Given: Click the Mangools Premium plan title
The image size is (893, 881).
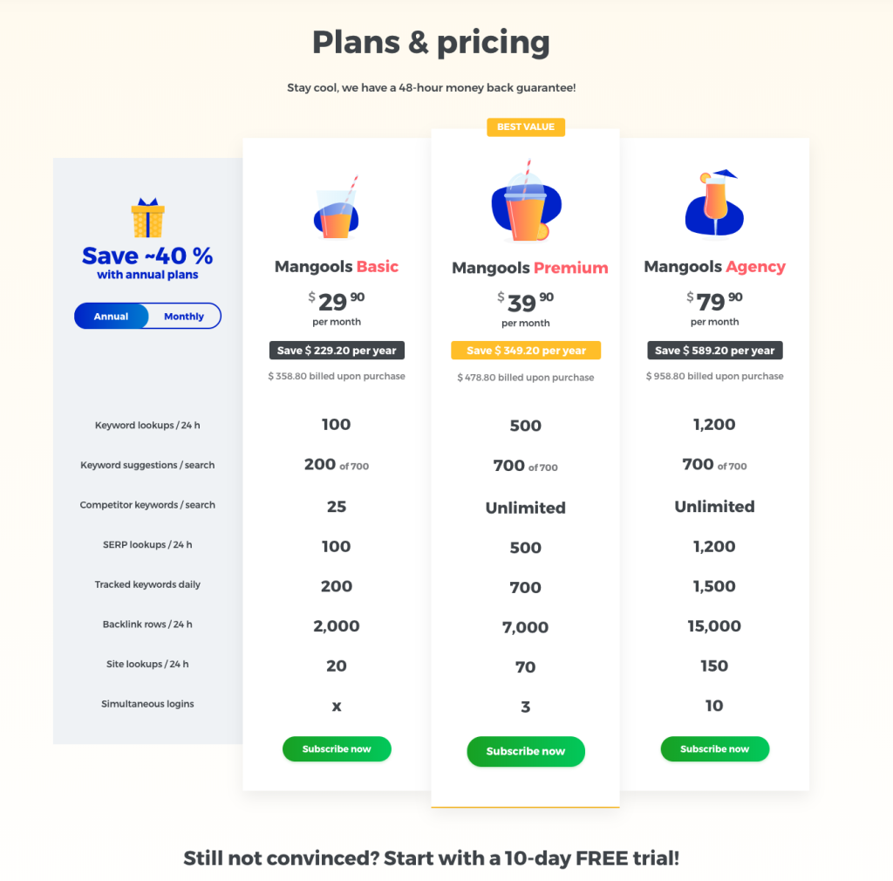Looking at the screenshot, I should (526, 268).
